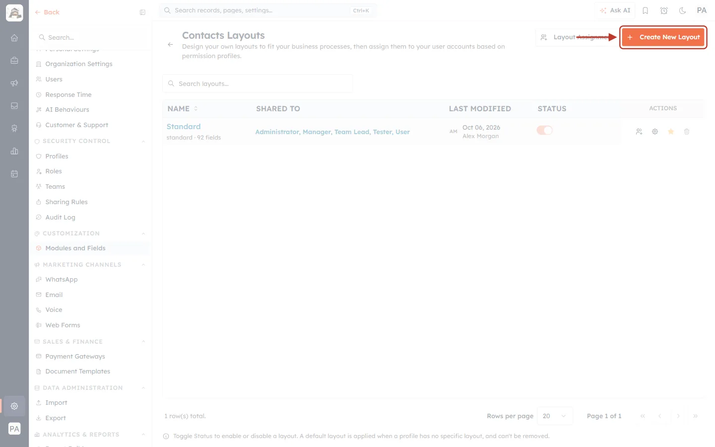Click assign users icon in Standard row
This screenshot has height=447, width=715.
point(639,132)
